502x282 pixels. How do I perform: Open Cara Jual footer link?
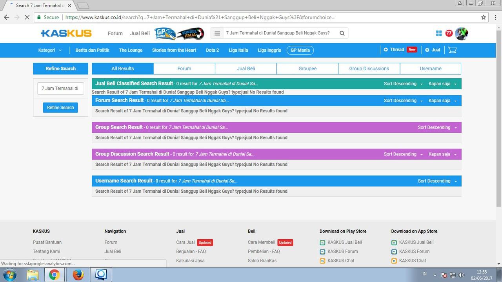pyautogui.click(x=186, y=242)
